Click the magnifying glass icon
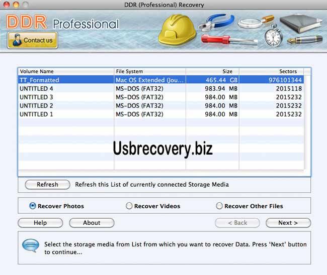327x275 pixels. 256,22
